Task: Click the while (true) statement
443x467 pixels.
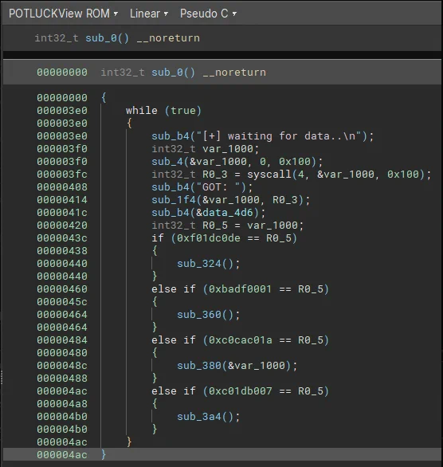Action: [x=164, y=111]
